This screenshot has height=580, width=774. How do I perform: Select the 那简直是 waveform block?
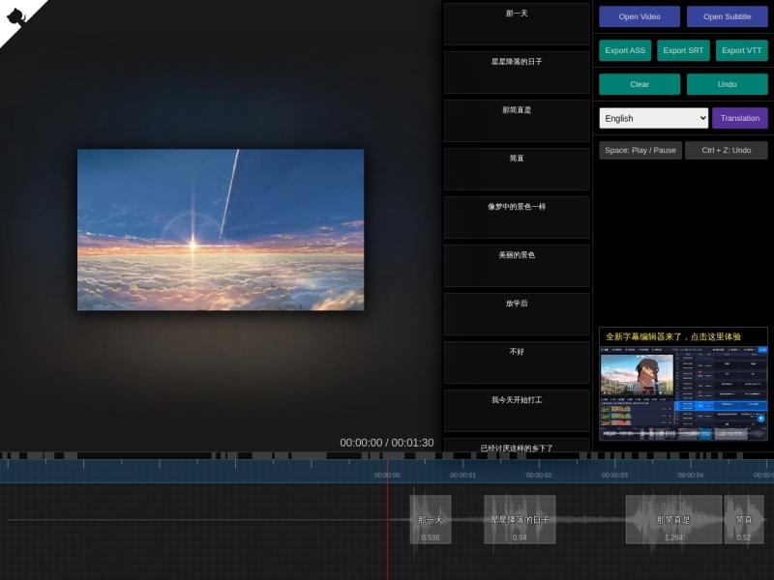point(673,519)
